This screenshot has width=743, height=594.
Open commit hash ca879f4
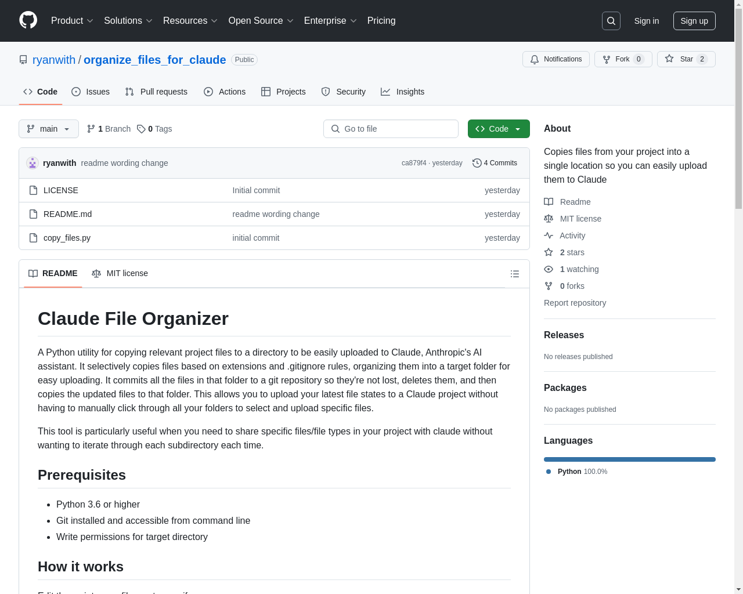pyautogui.click(x=414, y=163)
